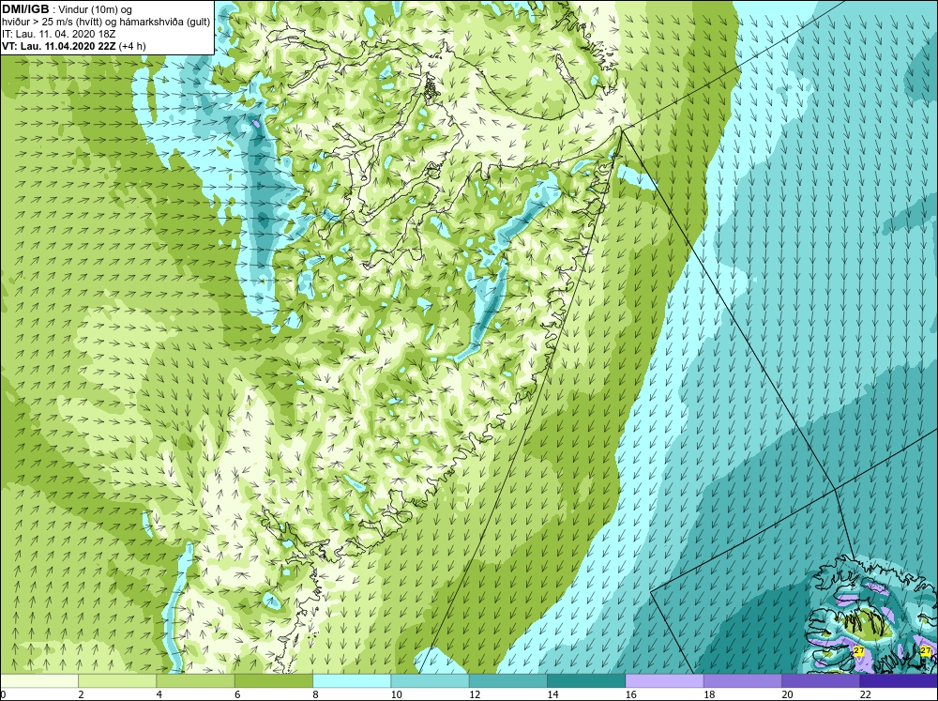938x701 pixels.
Task: Click the legend tick label "0"
Action: point(3,694)
